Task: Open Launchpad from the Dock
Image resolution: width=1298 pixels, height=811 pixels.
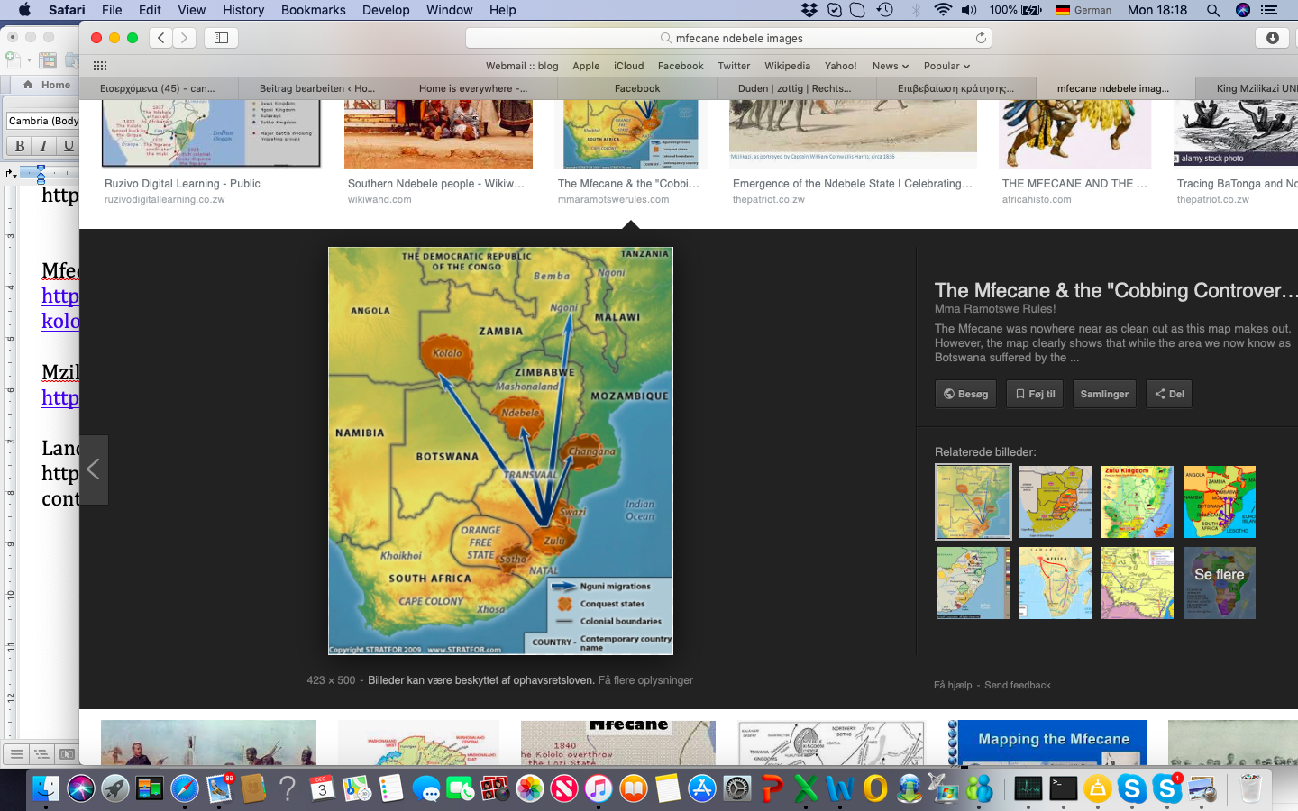Action: point(114,788)
